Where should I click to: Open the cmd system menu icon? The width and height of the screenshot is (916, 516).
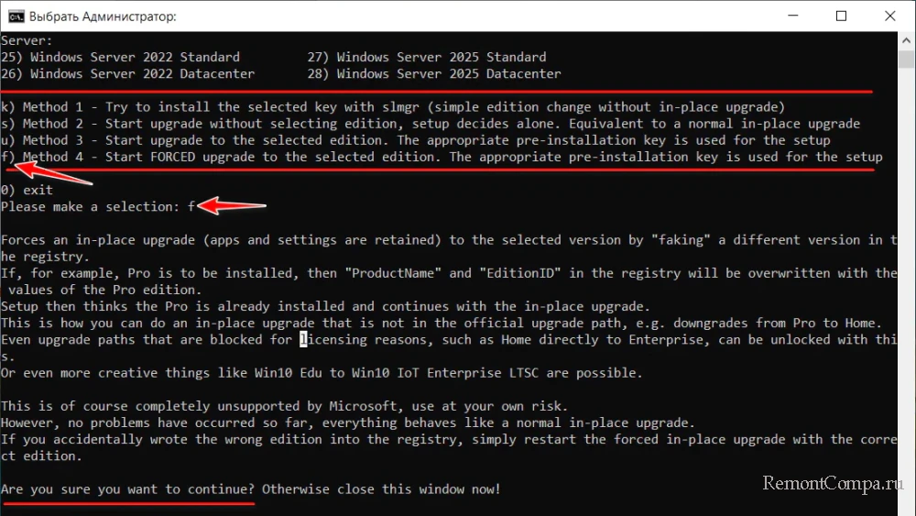click(16, 16)
